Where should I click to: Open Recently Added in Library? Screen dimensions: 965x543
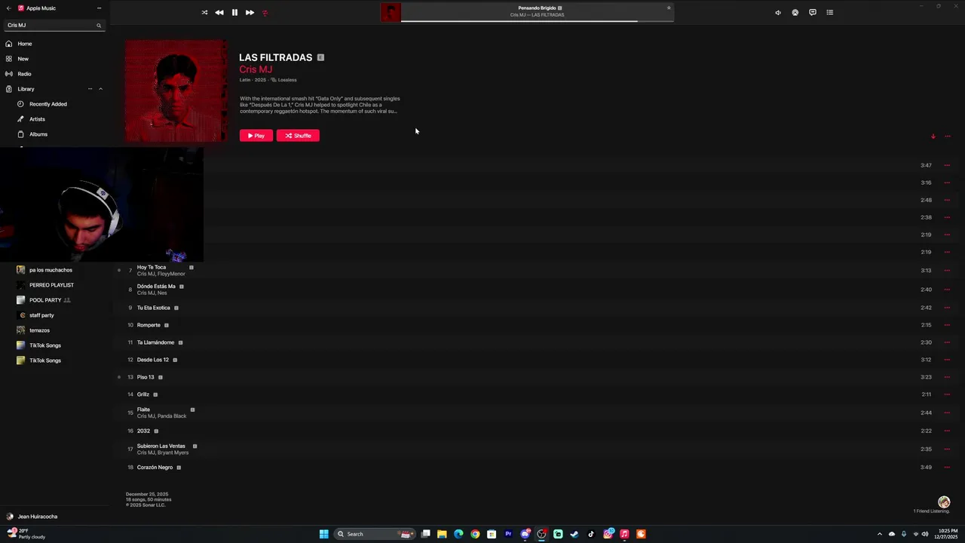tap(48, 104)
